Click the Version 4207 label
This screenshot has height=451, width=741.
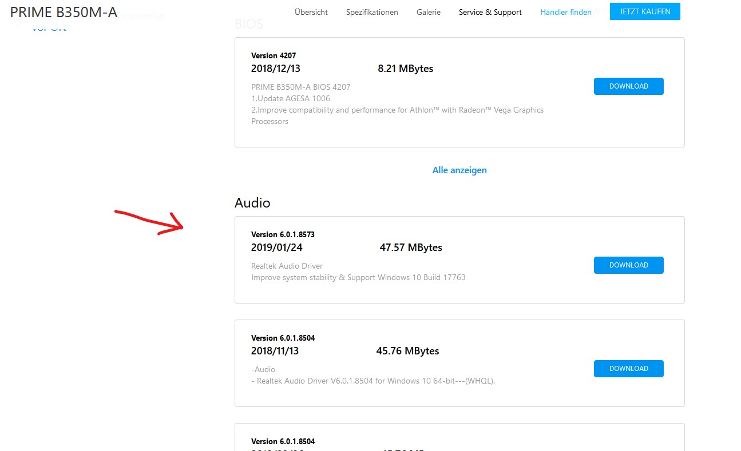coord(274,56)
